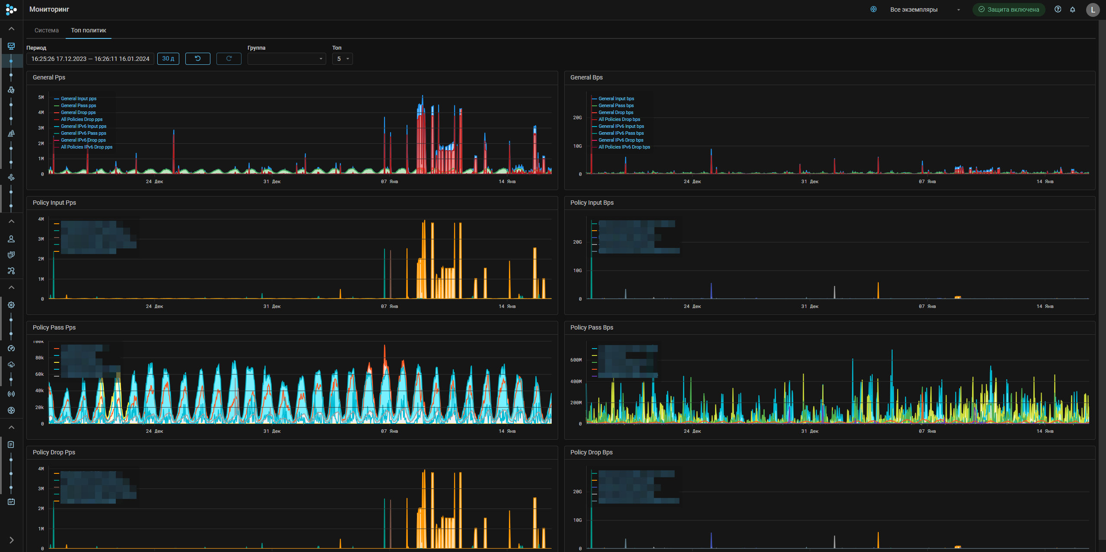Open the help question mark icon
The width and height of the screenshot is (1106, 552).
[x=1058, y=10]
